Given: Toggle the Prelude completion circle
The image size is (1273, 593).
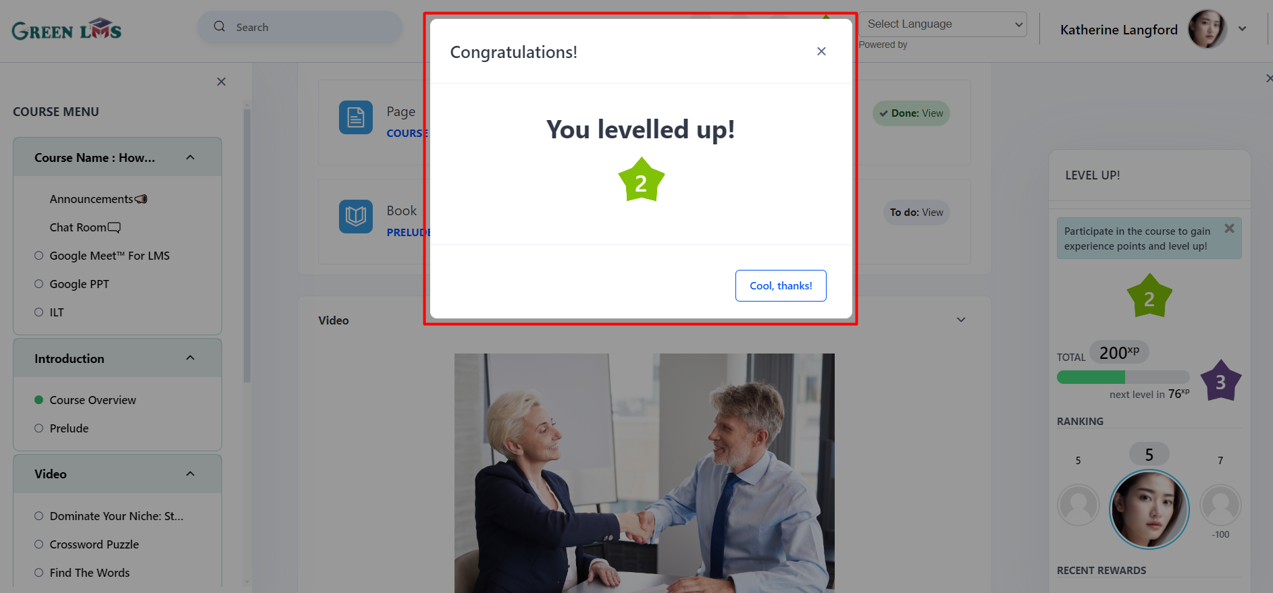Looking at the screenshot, I should [38, 428].
